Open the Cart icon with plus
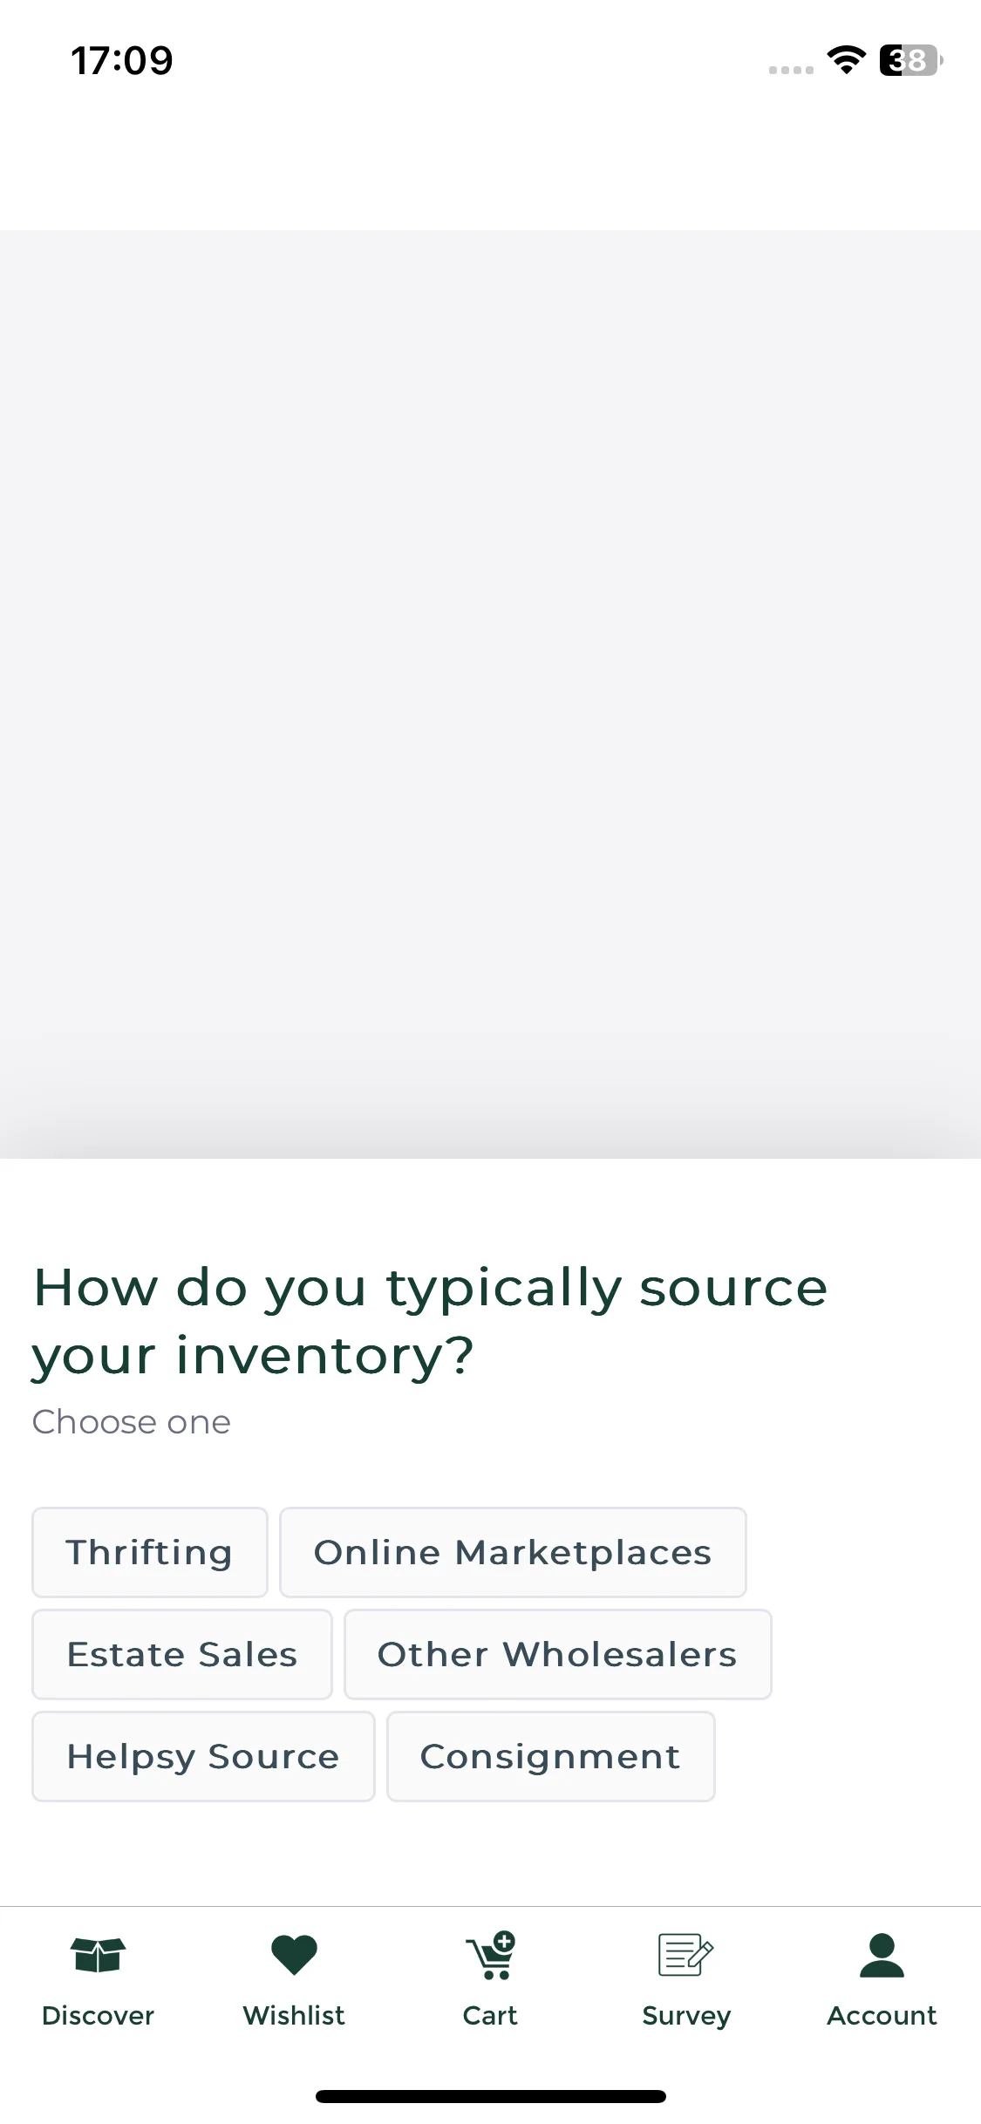The width and height of the screenshot is (981, 2124). 491,1955
